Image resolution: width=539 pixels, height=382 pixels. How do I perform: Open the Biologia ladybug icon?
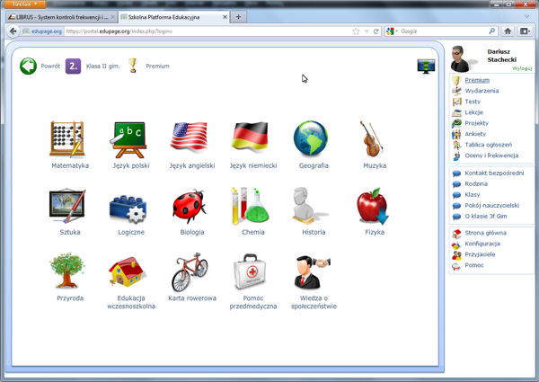point(189,206)
